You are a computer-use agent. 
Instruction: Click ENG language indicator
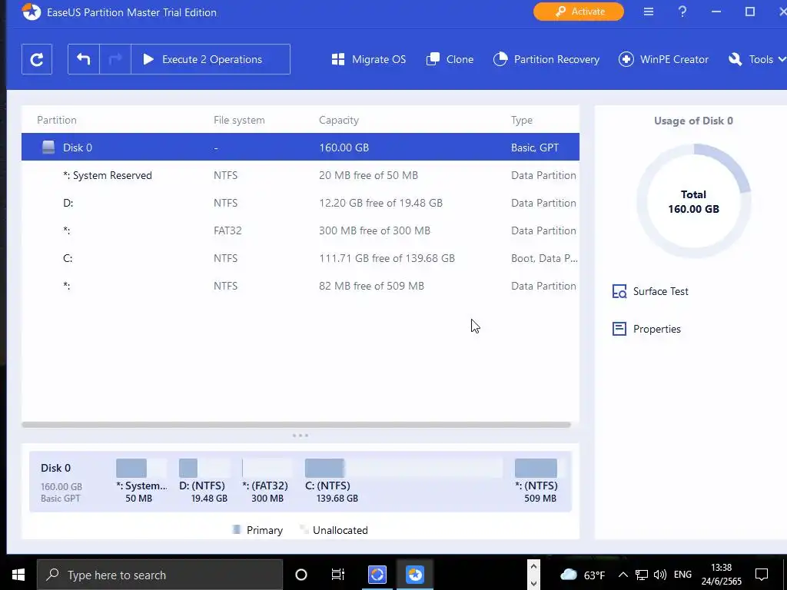click(x=682, y=575)
